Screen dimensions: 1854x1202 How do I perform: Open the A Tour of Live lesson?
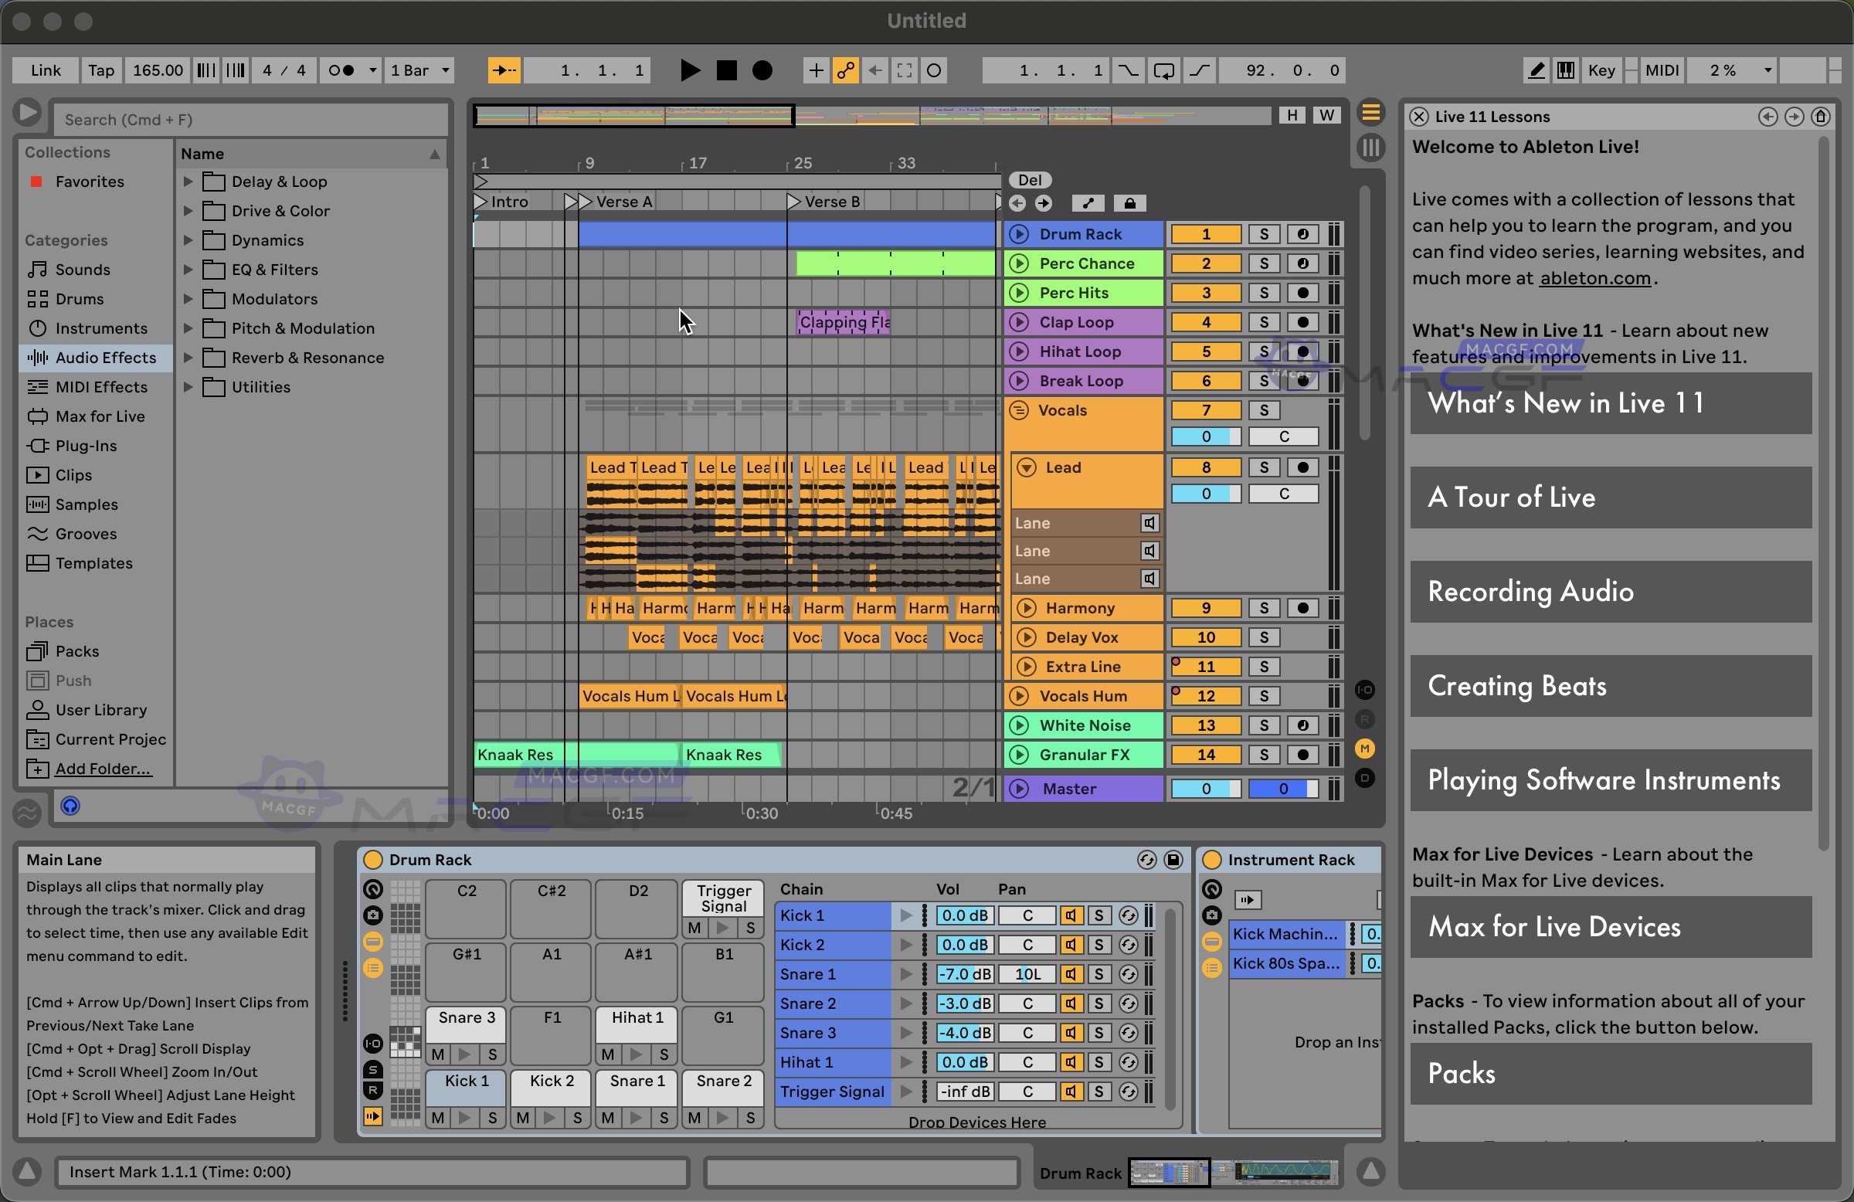1609,497
